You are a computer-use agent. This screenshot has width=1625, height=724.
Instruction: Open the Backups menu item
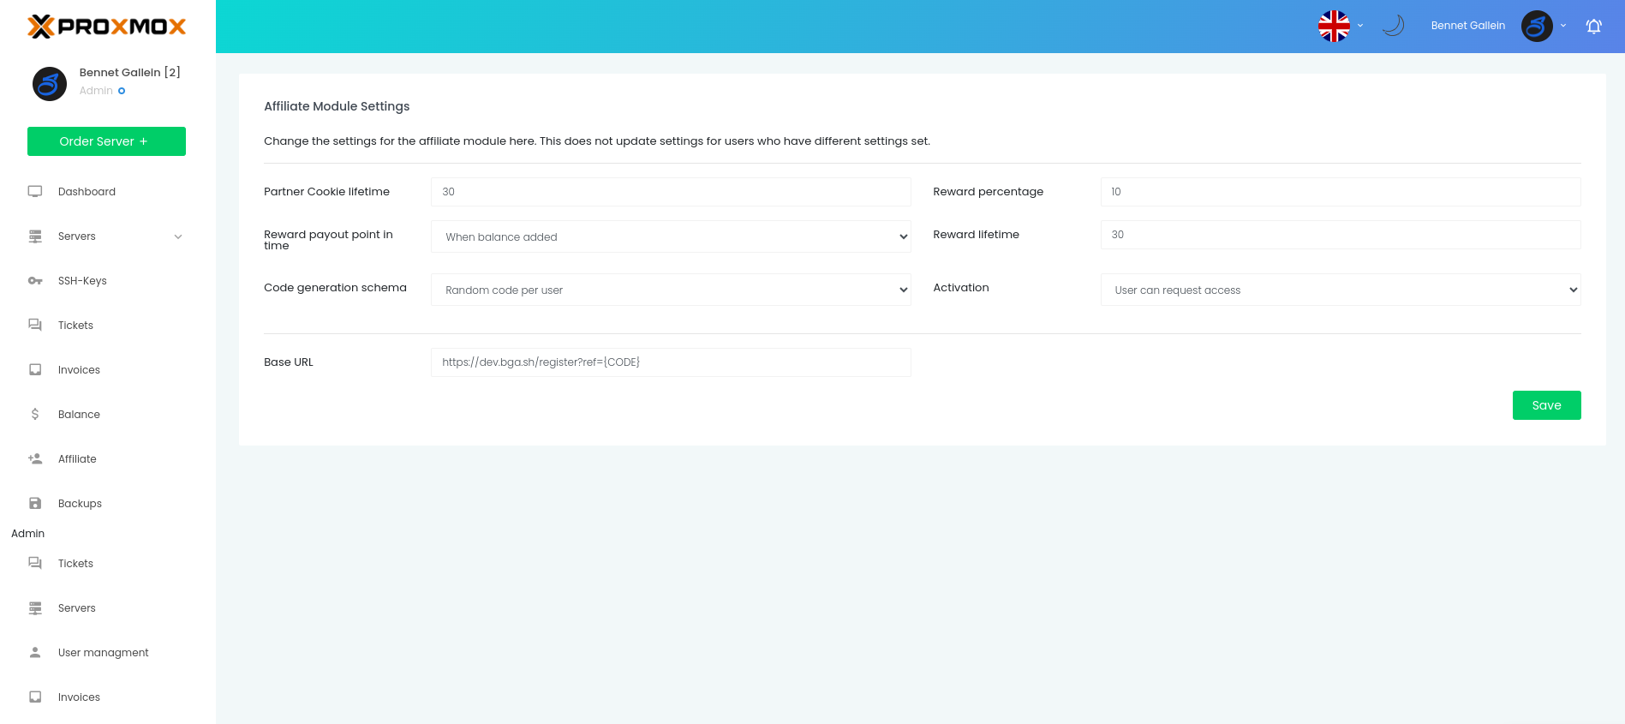click(x=80, y=504)
